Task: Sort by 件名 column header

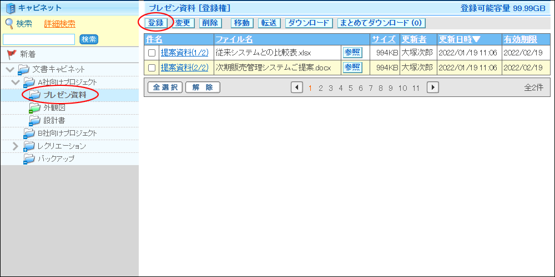Action: coord(154,39)
